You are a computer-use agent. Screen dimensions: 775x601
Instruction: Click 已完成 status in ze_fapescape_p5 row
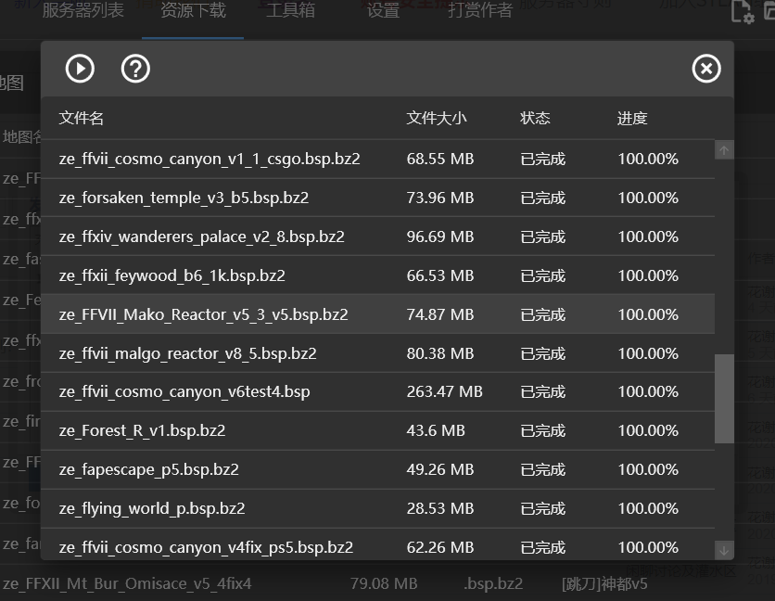coord(542,469)
